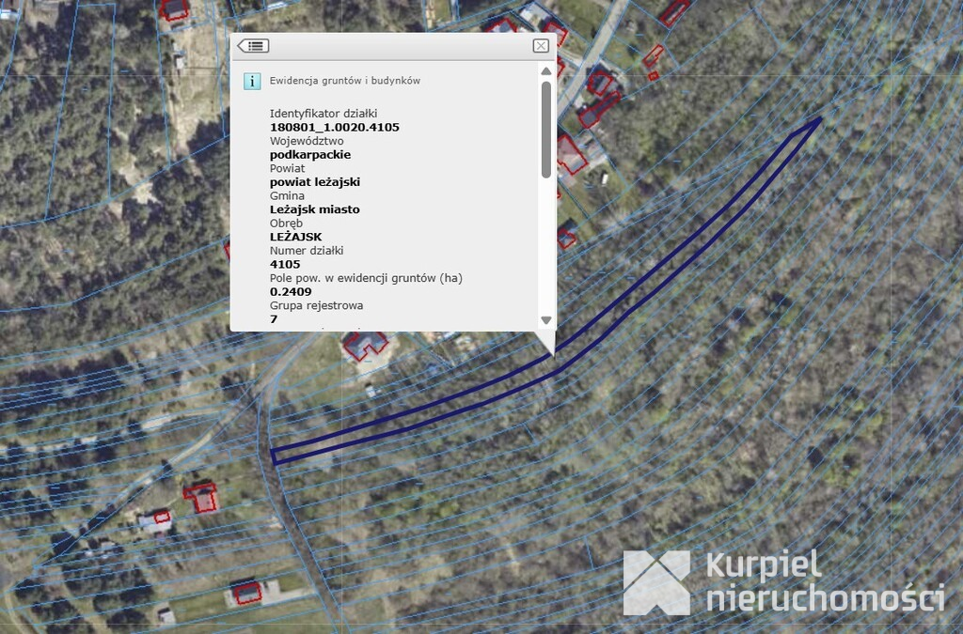The image size is (963, 634).
Task: Click the 'Identyfikator działki' label
Action: (x=324, y=114)
